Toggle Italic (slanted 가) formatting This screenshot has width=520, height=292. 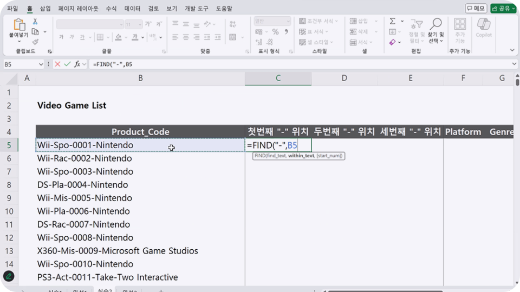click(x=71, y=37)
